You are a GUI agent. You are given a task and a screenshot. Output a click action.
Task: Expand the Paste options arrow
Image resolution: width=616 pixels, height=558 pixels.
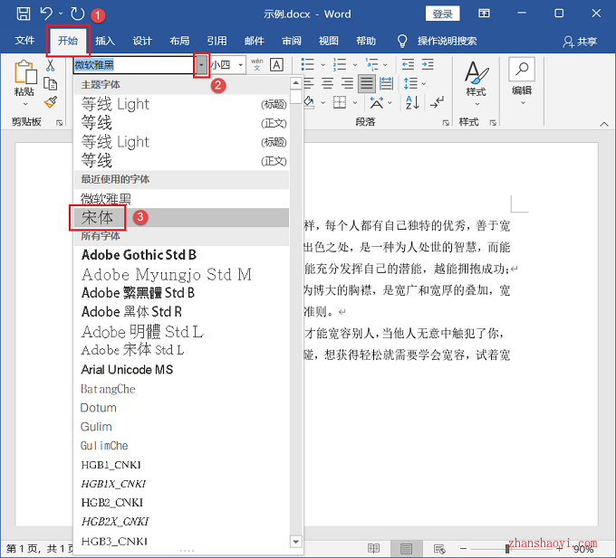pos(25,104)
